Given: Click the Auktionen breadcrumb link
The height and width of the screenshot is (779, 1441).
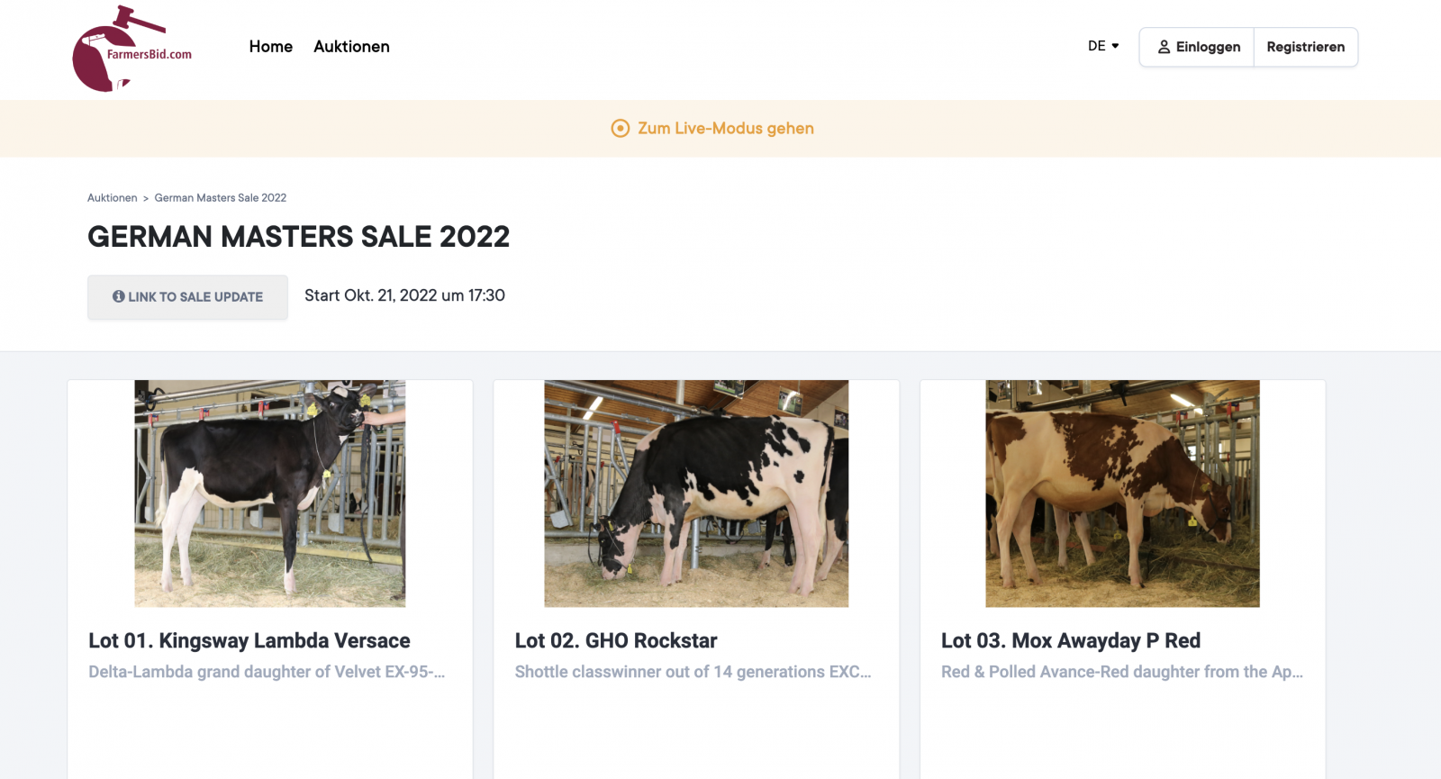Looking at the screenshot, I should 113,198.
